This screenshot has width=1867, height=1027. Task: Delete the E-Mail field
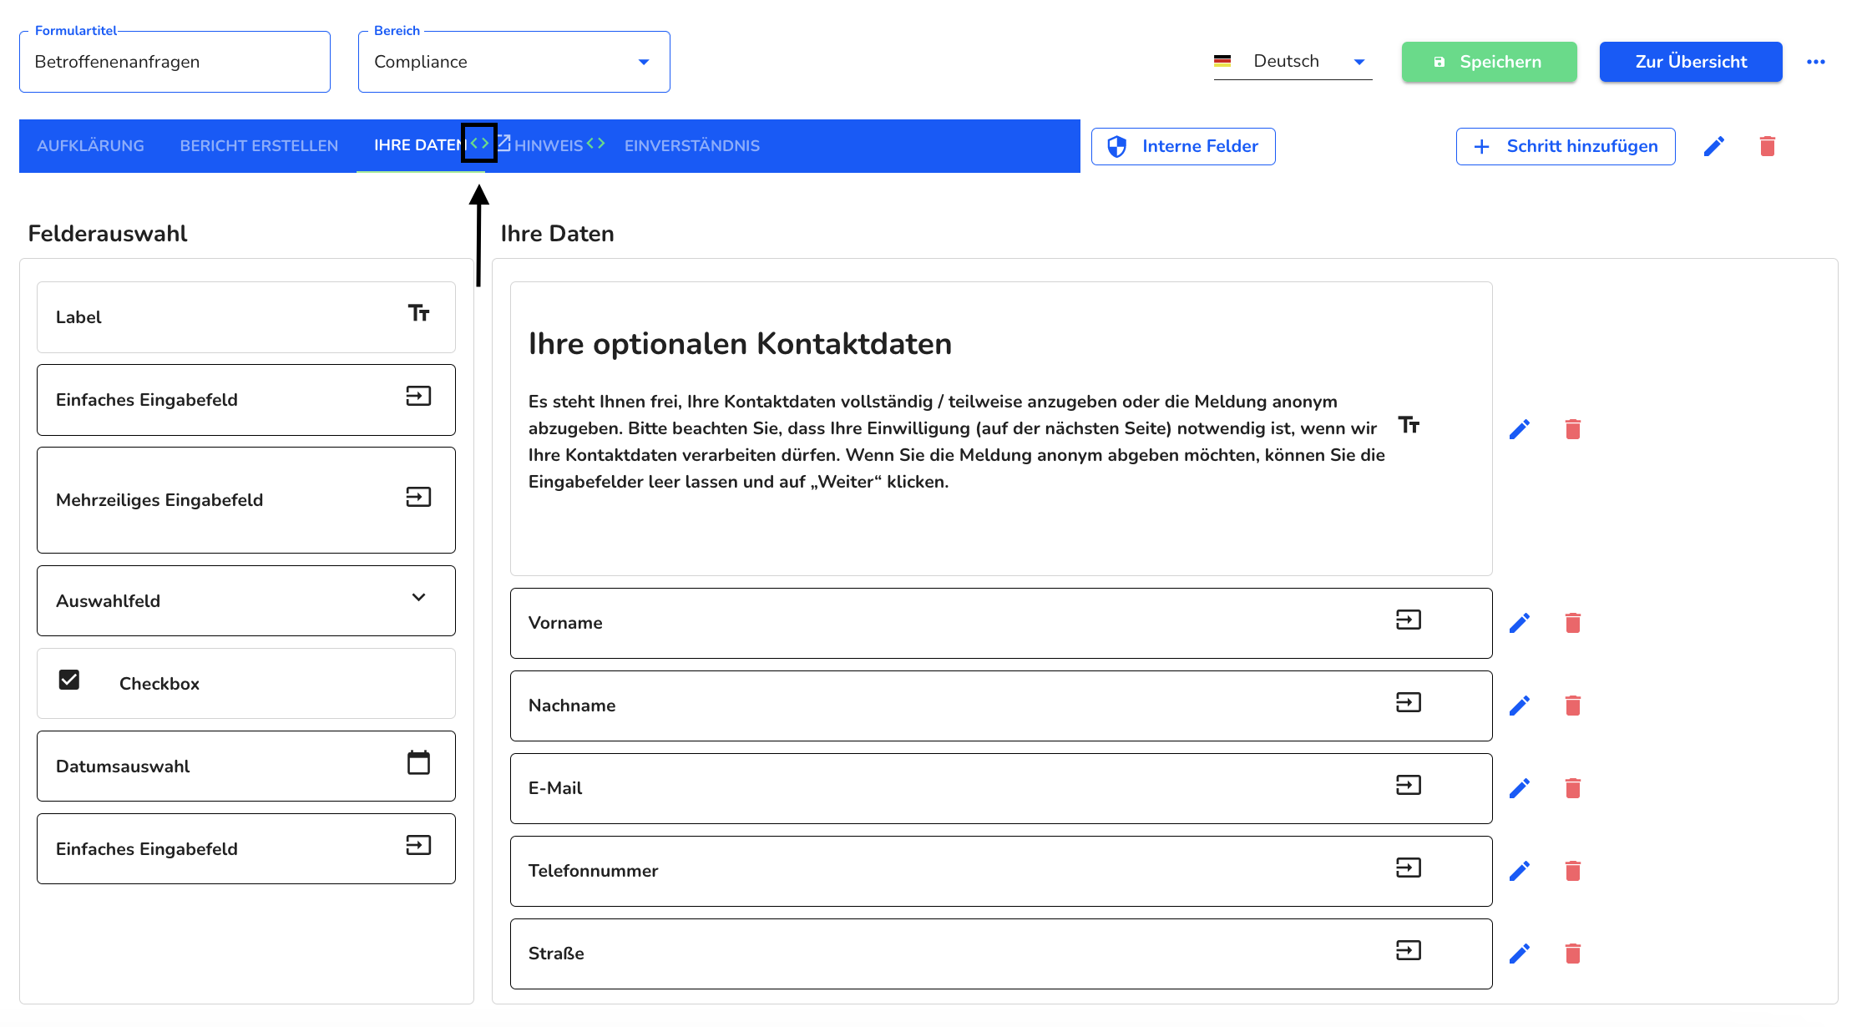tap(1573, 788)
